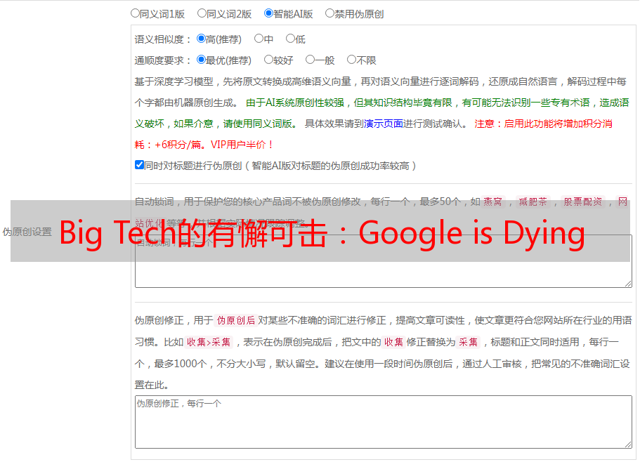Select the 同义词1版 radio option

(x=136, y=13)
